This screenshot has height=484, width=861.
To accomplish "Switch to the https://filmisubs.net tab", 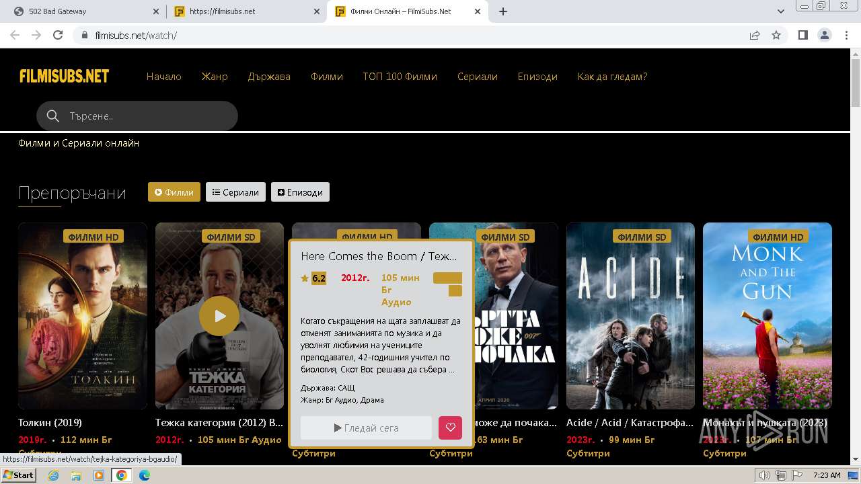I will tap(246, 11).
